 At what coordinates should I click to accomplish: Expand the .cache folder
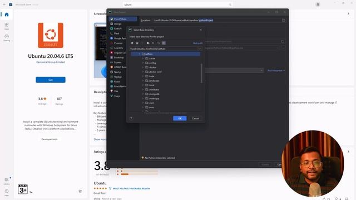click(x=143, y=58)
